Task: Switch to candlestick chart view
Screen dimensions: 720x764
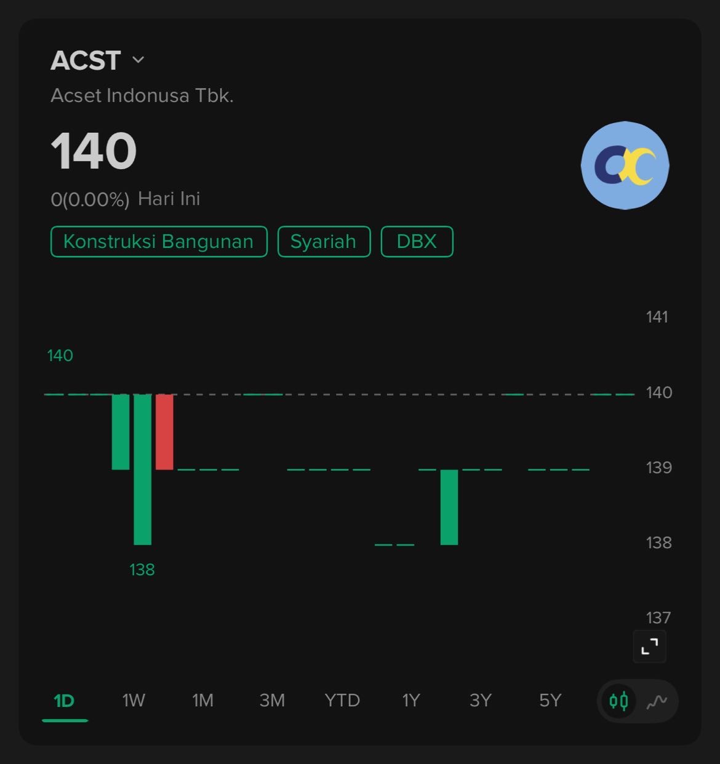Action: 618,701
